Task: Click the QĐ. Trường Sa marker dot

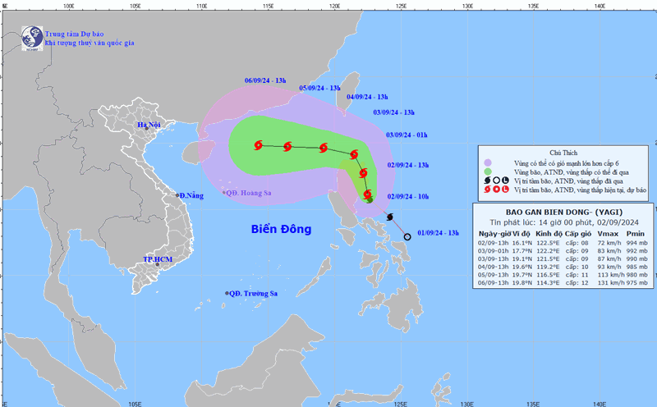Action: (227, 294)
